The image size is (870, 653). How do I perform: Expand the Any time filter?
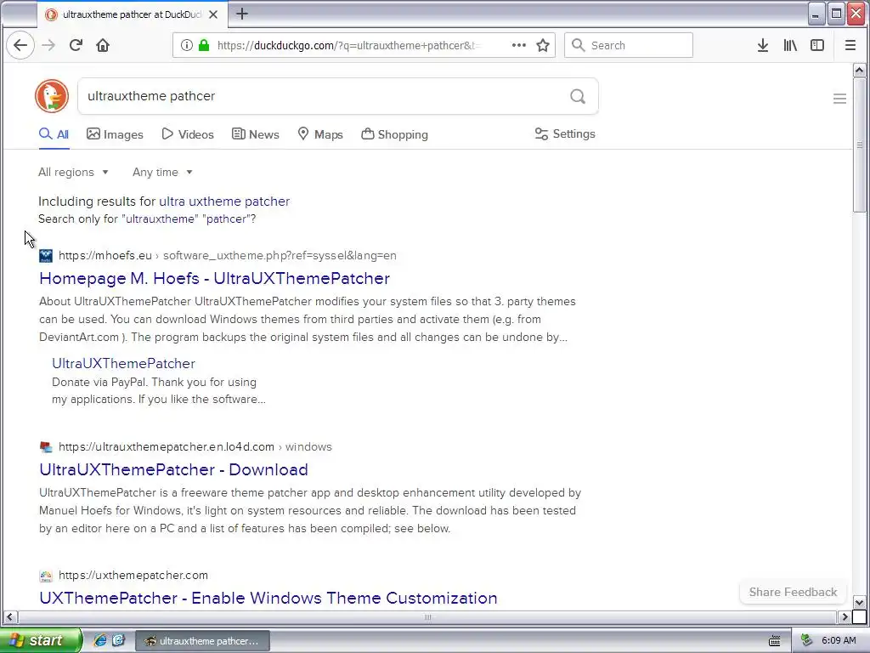[x=162, y=172]
